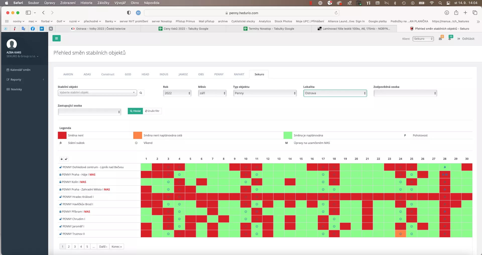Click Safari sidebar toggle icon
The height and width of the screenshot is (255, 482).
tap(28, 13)
